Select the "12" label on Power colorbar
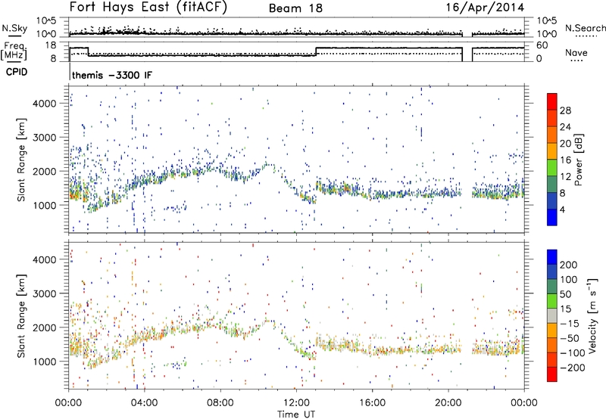 (565, 177)
